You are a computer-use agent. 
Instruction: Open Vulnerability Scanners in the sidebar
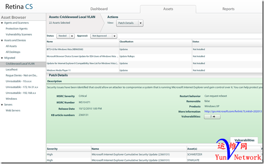click(x=19, y=35)
